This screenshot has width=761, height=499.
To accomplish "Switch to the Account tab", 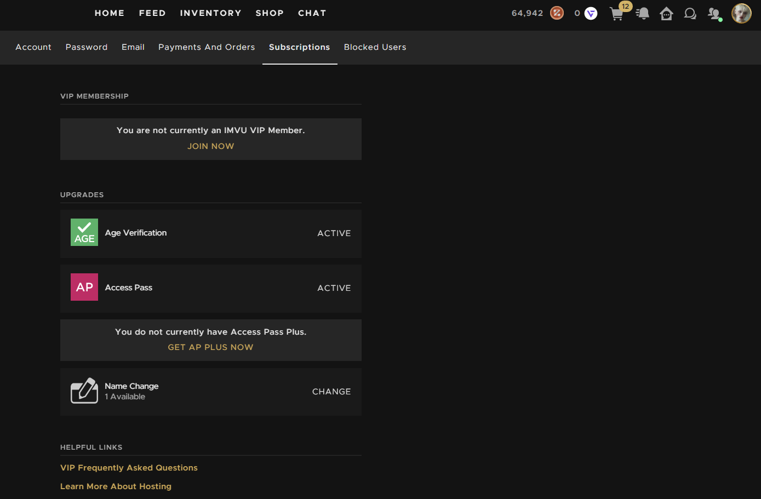I will [33, 47].
